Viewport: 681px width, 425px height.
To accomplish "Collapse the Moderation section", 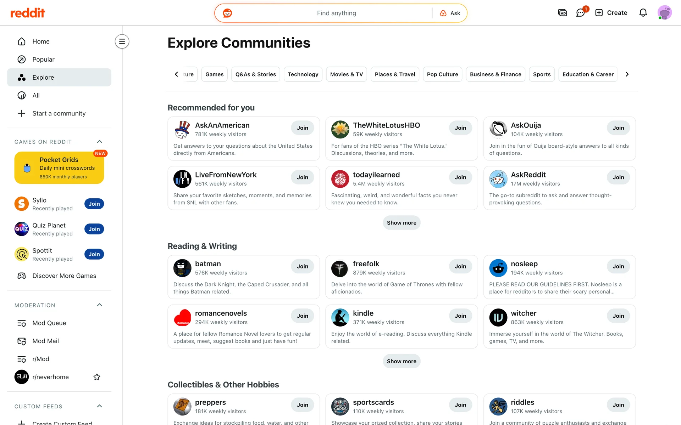I will (x=100, y=305).
